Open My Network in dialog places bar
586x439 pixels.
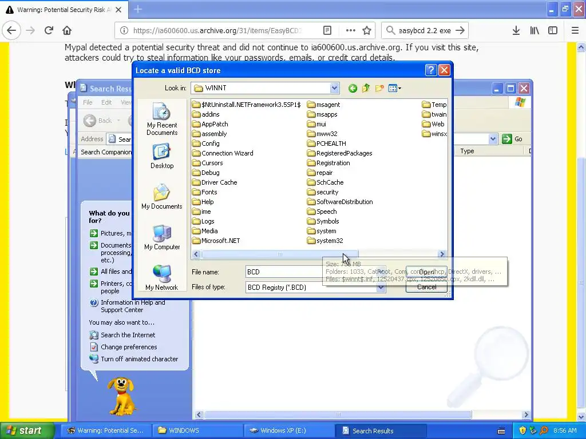click(x=162, y=278)
